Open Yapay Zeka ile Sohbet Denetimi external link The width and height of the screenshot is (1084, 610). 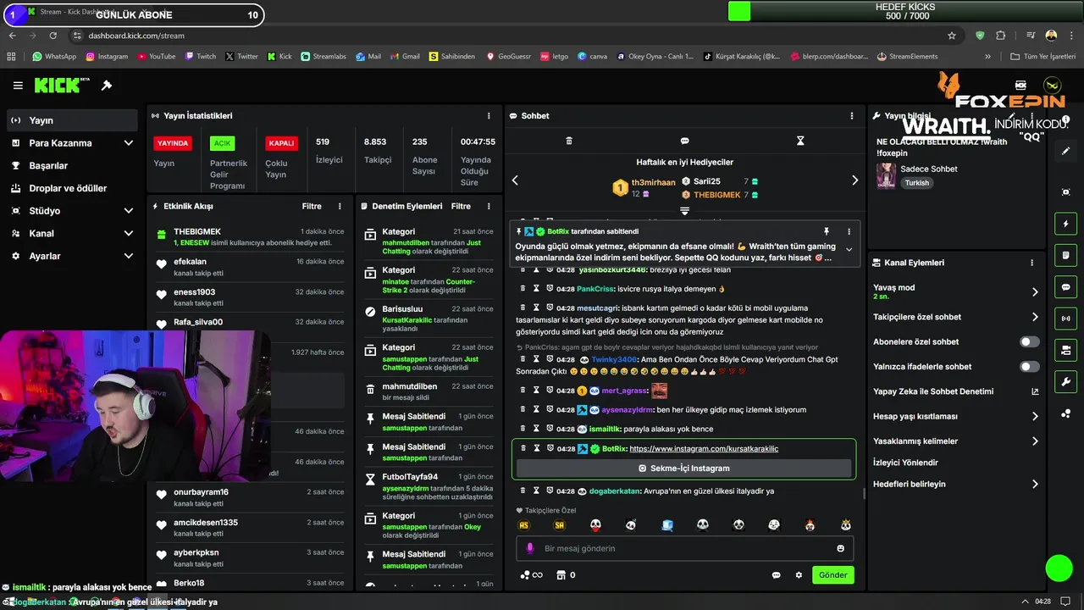point(1035,391)
